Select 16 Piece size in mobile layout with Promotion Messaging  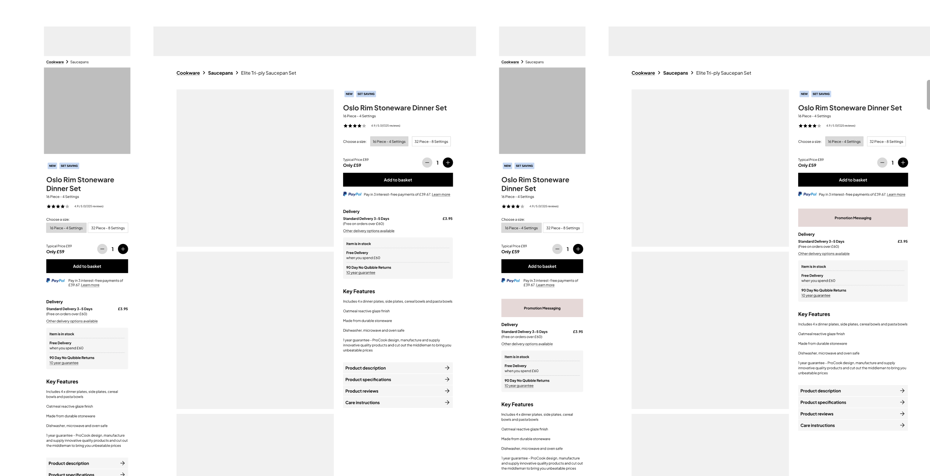pos(521,228)
